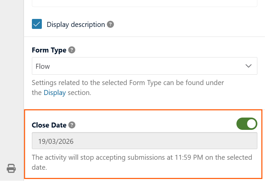Click the Form Type help icon

72,50
